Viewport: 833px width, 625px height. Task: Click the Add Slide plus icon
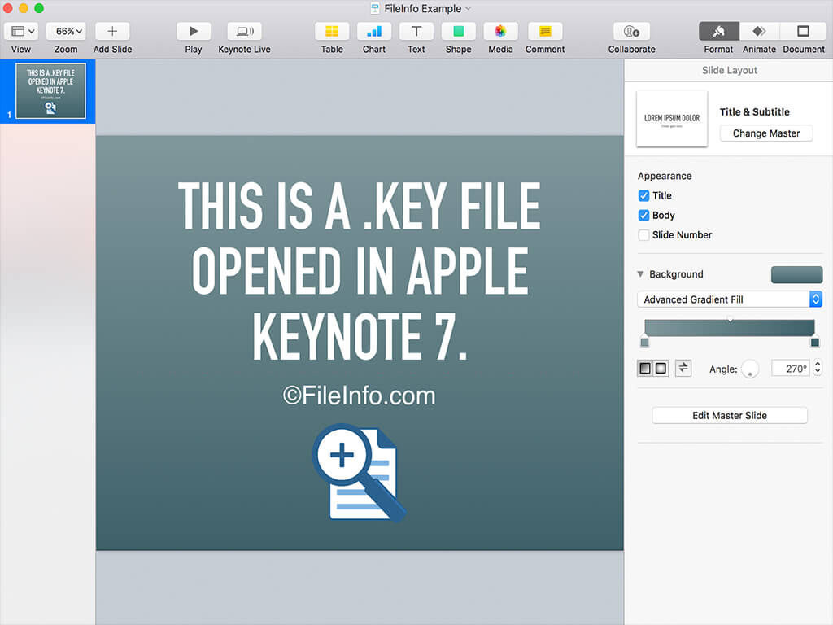[112, 32]
